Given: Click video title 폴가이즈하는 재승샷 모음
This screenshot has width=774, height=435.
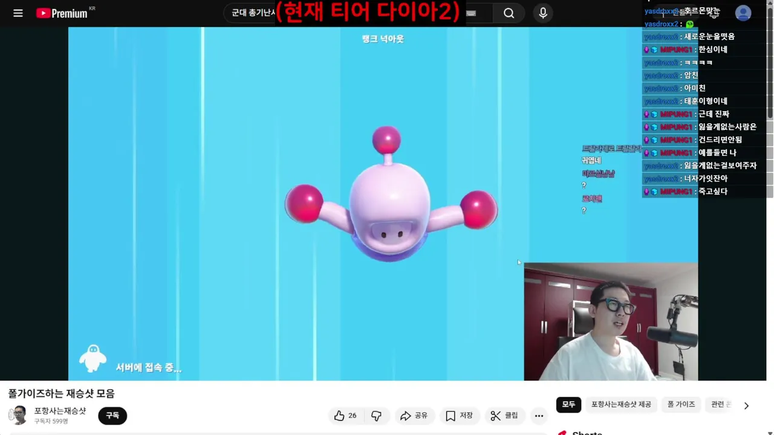Looking at the screenshot, I should [61, 393].
